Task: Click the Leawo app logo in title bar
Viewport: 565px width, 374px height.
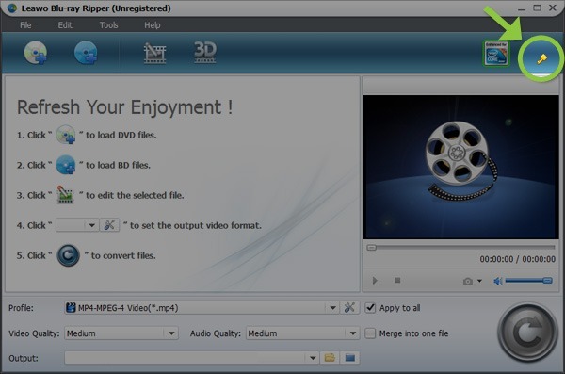Action: point(12,8)
